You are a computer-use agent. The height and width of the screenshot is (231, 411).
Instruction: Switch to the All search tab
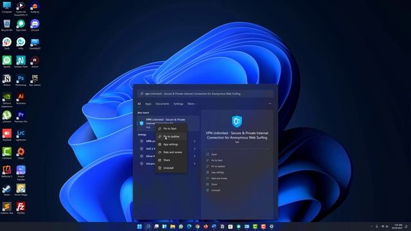click(x=139, y=104)
